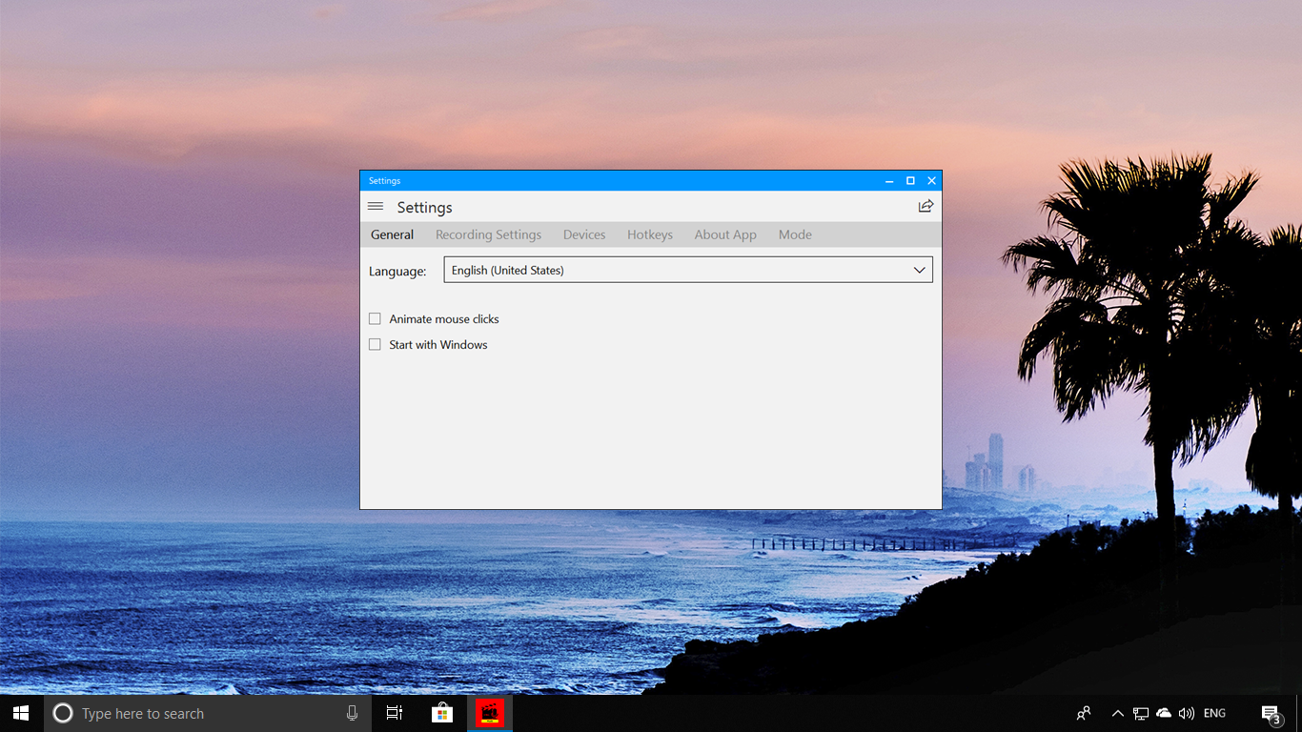Switch to the Recording Settings tab

point(488,234)
